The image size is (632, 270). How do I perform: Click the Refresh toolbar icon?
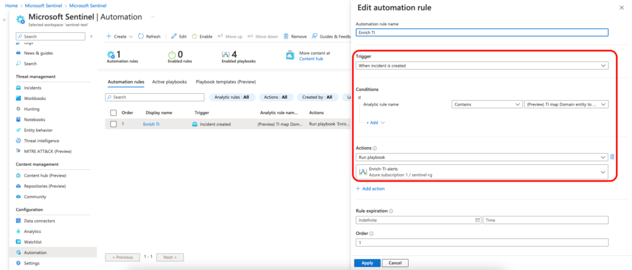141,36
